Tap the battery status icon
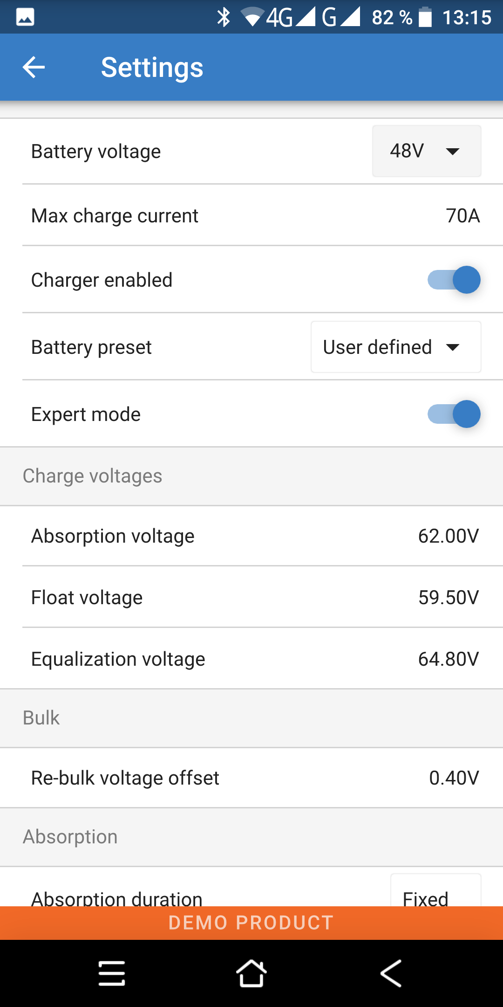The width and height of the screenshot is (503, 1007). click(x=425, y=17)
